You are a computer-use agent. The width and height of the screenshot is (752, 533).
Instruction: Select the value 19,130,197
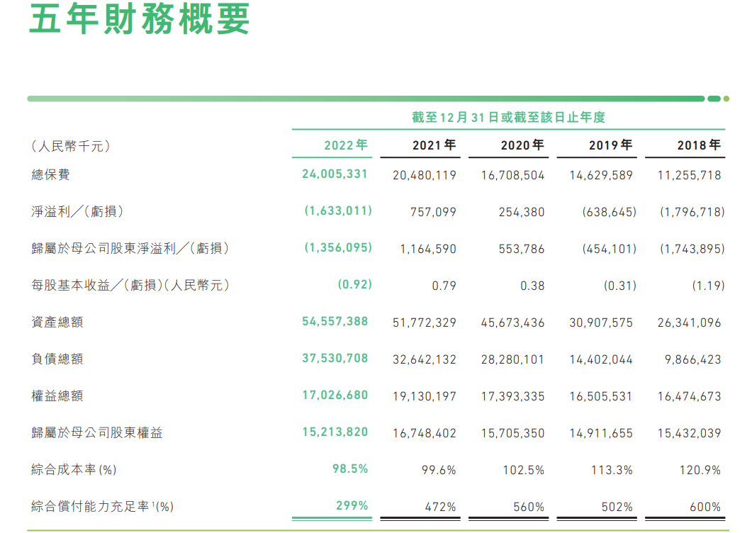click(425, 397)
